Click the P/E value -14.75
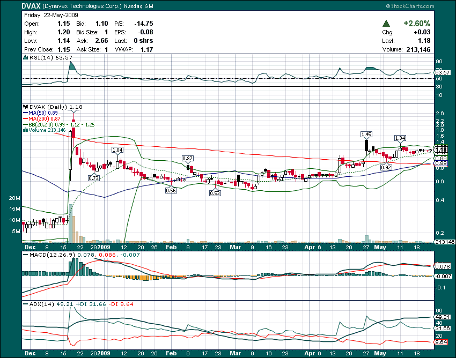The height and width of the screenshot is (358, 456). pyautogui.click(x=144, y=24)
